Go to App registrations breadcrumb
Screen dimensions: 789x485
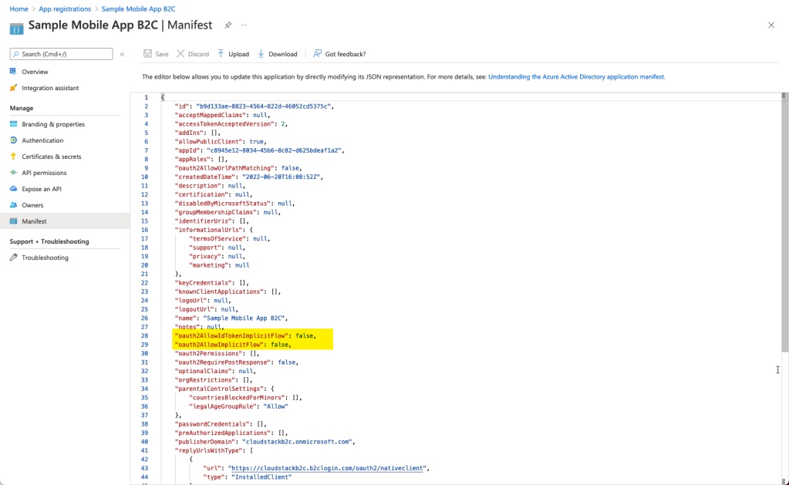pos(65,9)
